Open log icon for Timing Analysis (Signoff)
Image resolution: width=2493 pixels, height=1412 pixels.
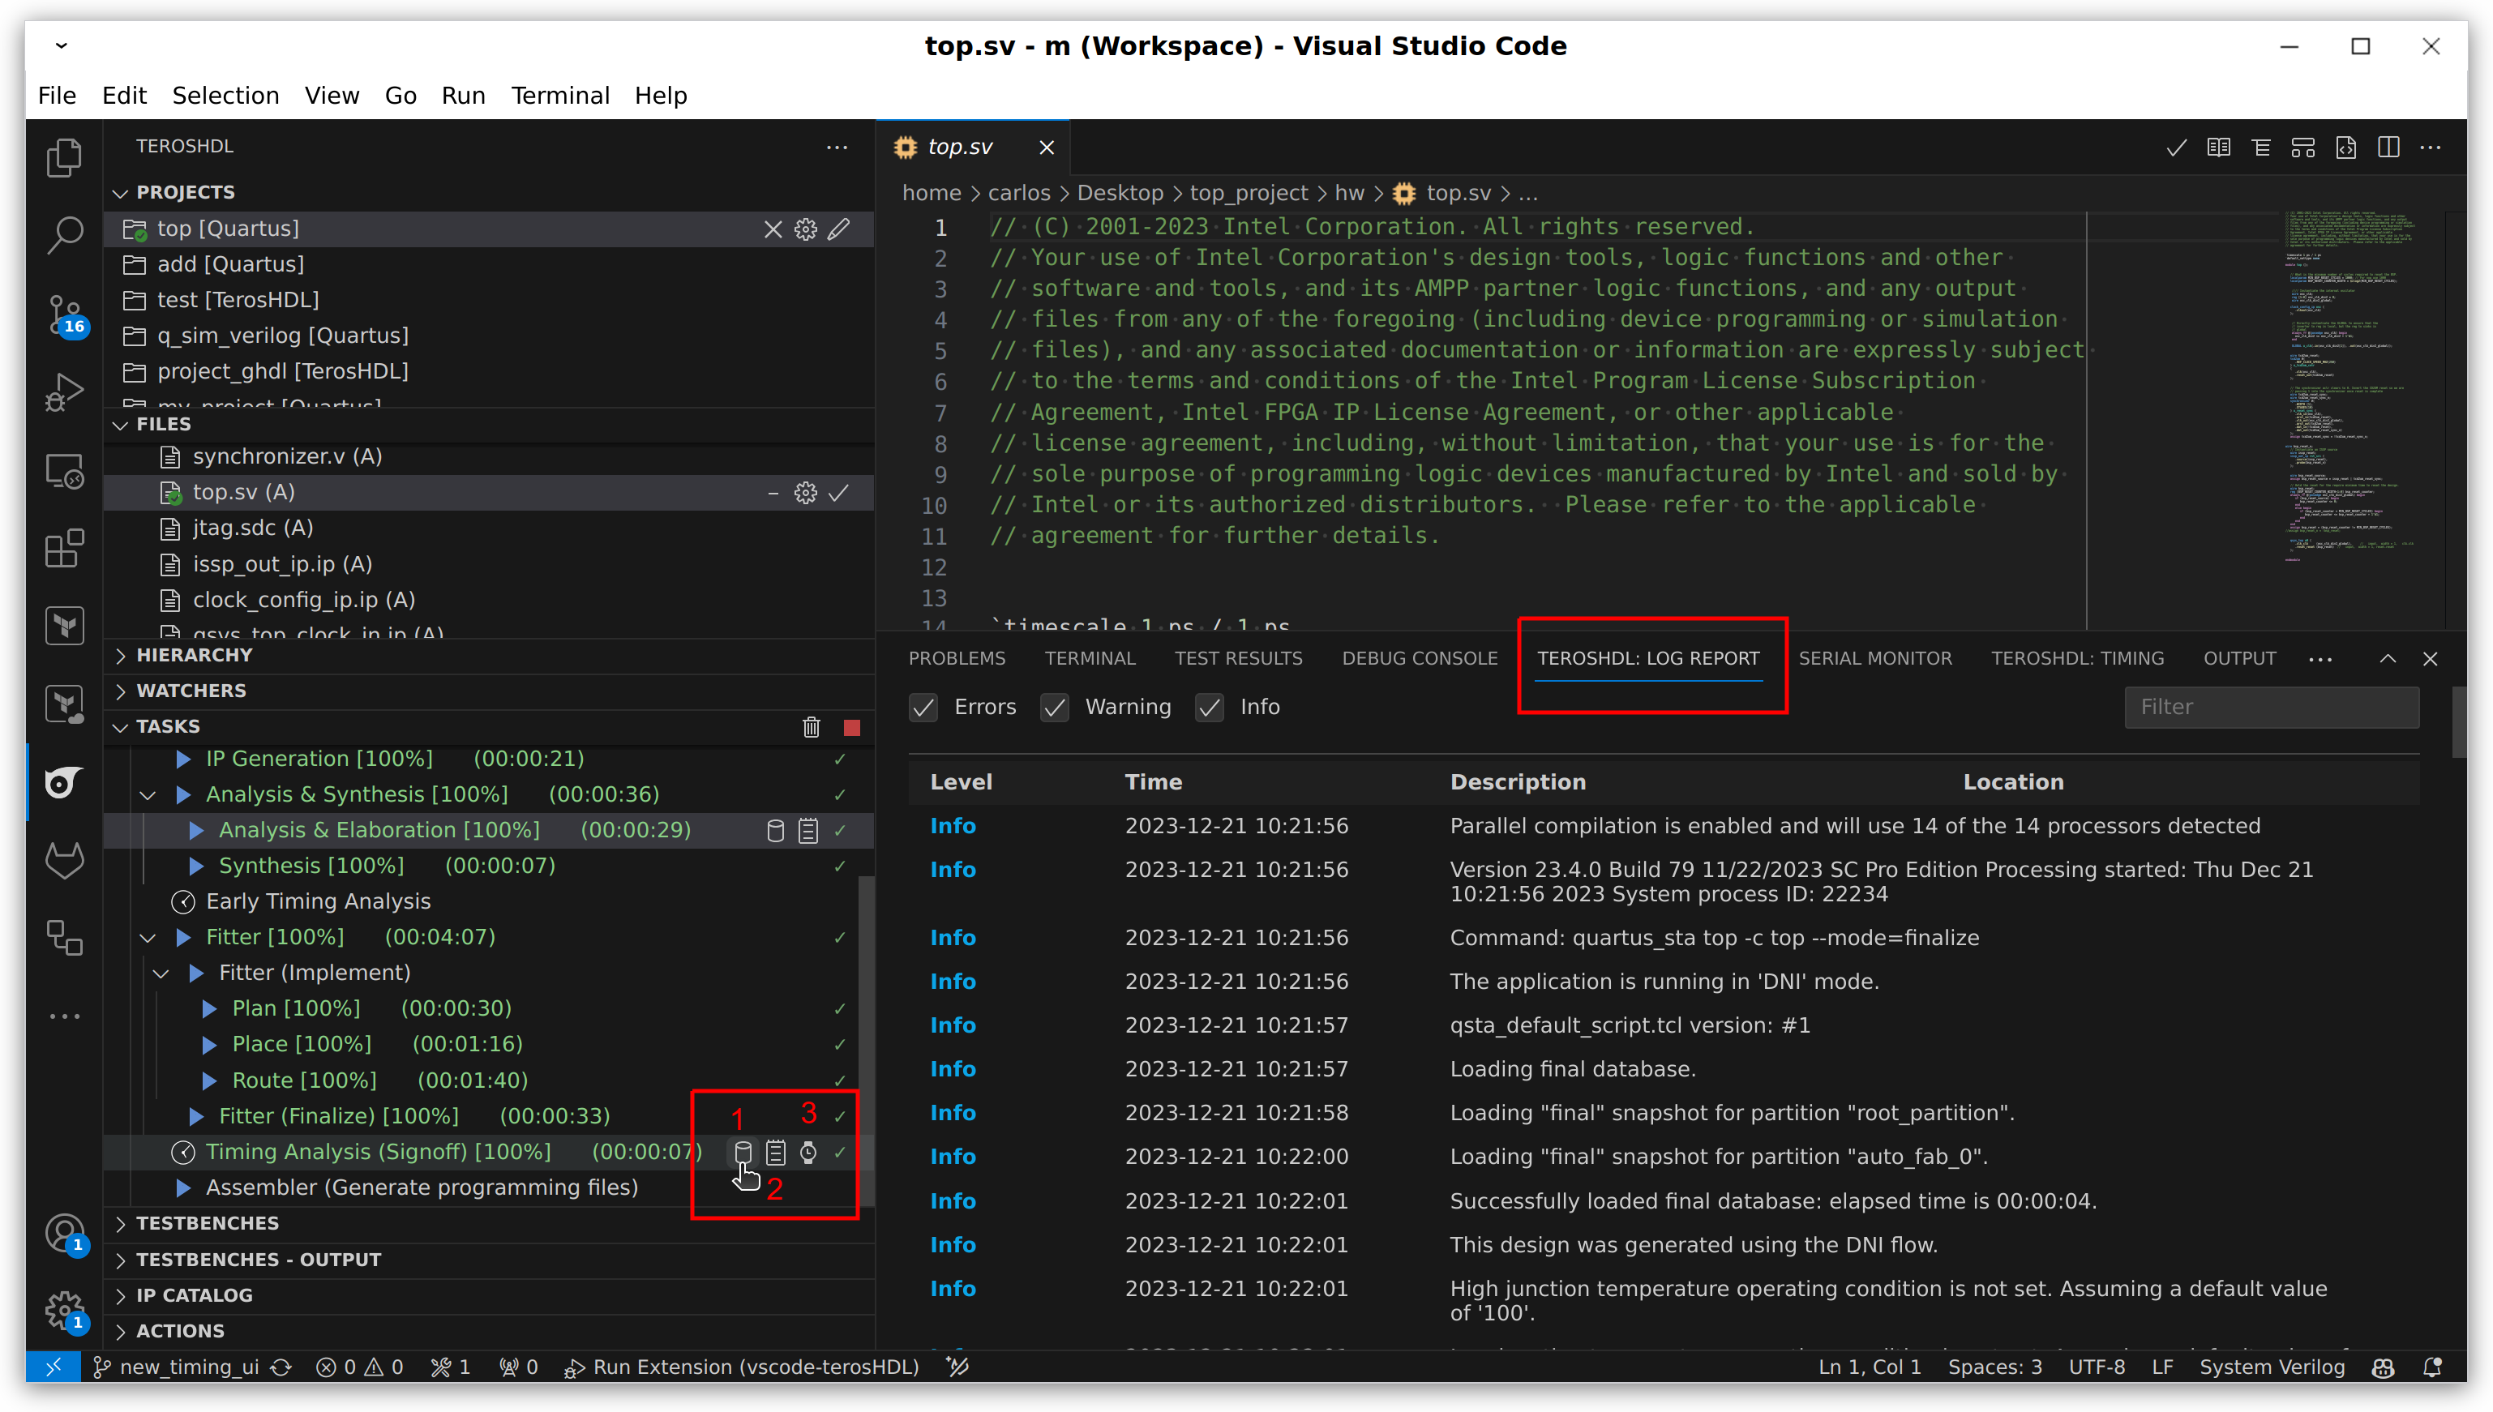(x=775, y=1152)
